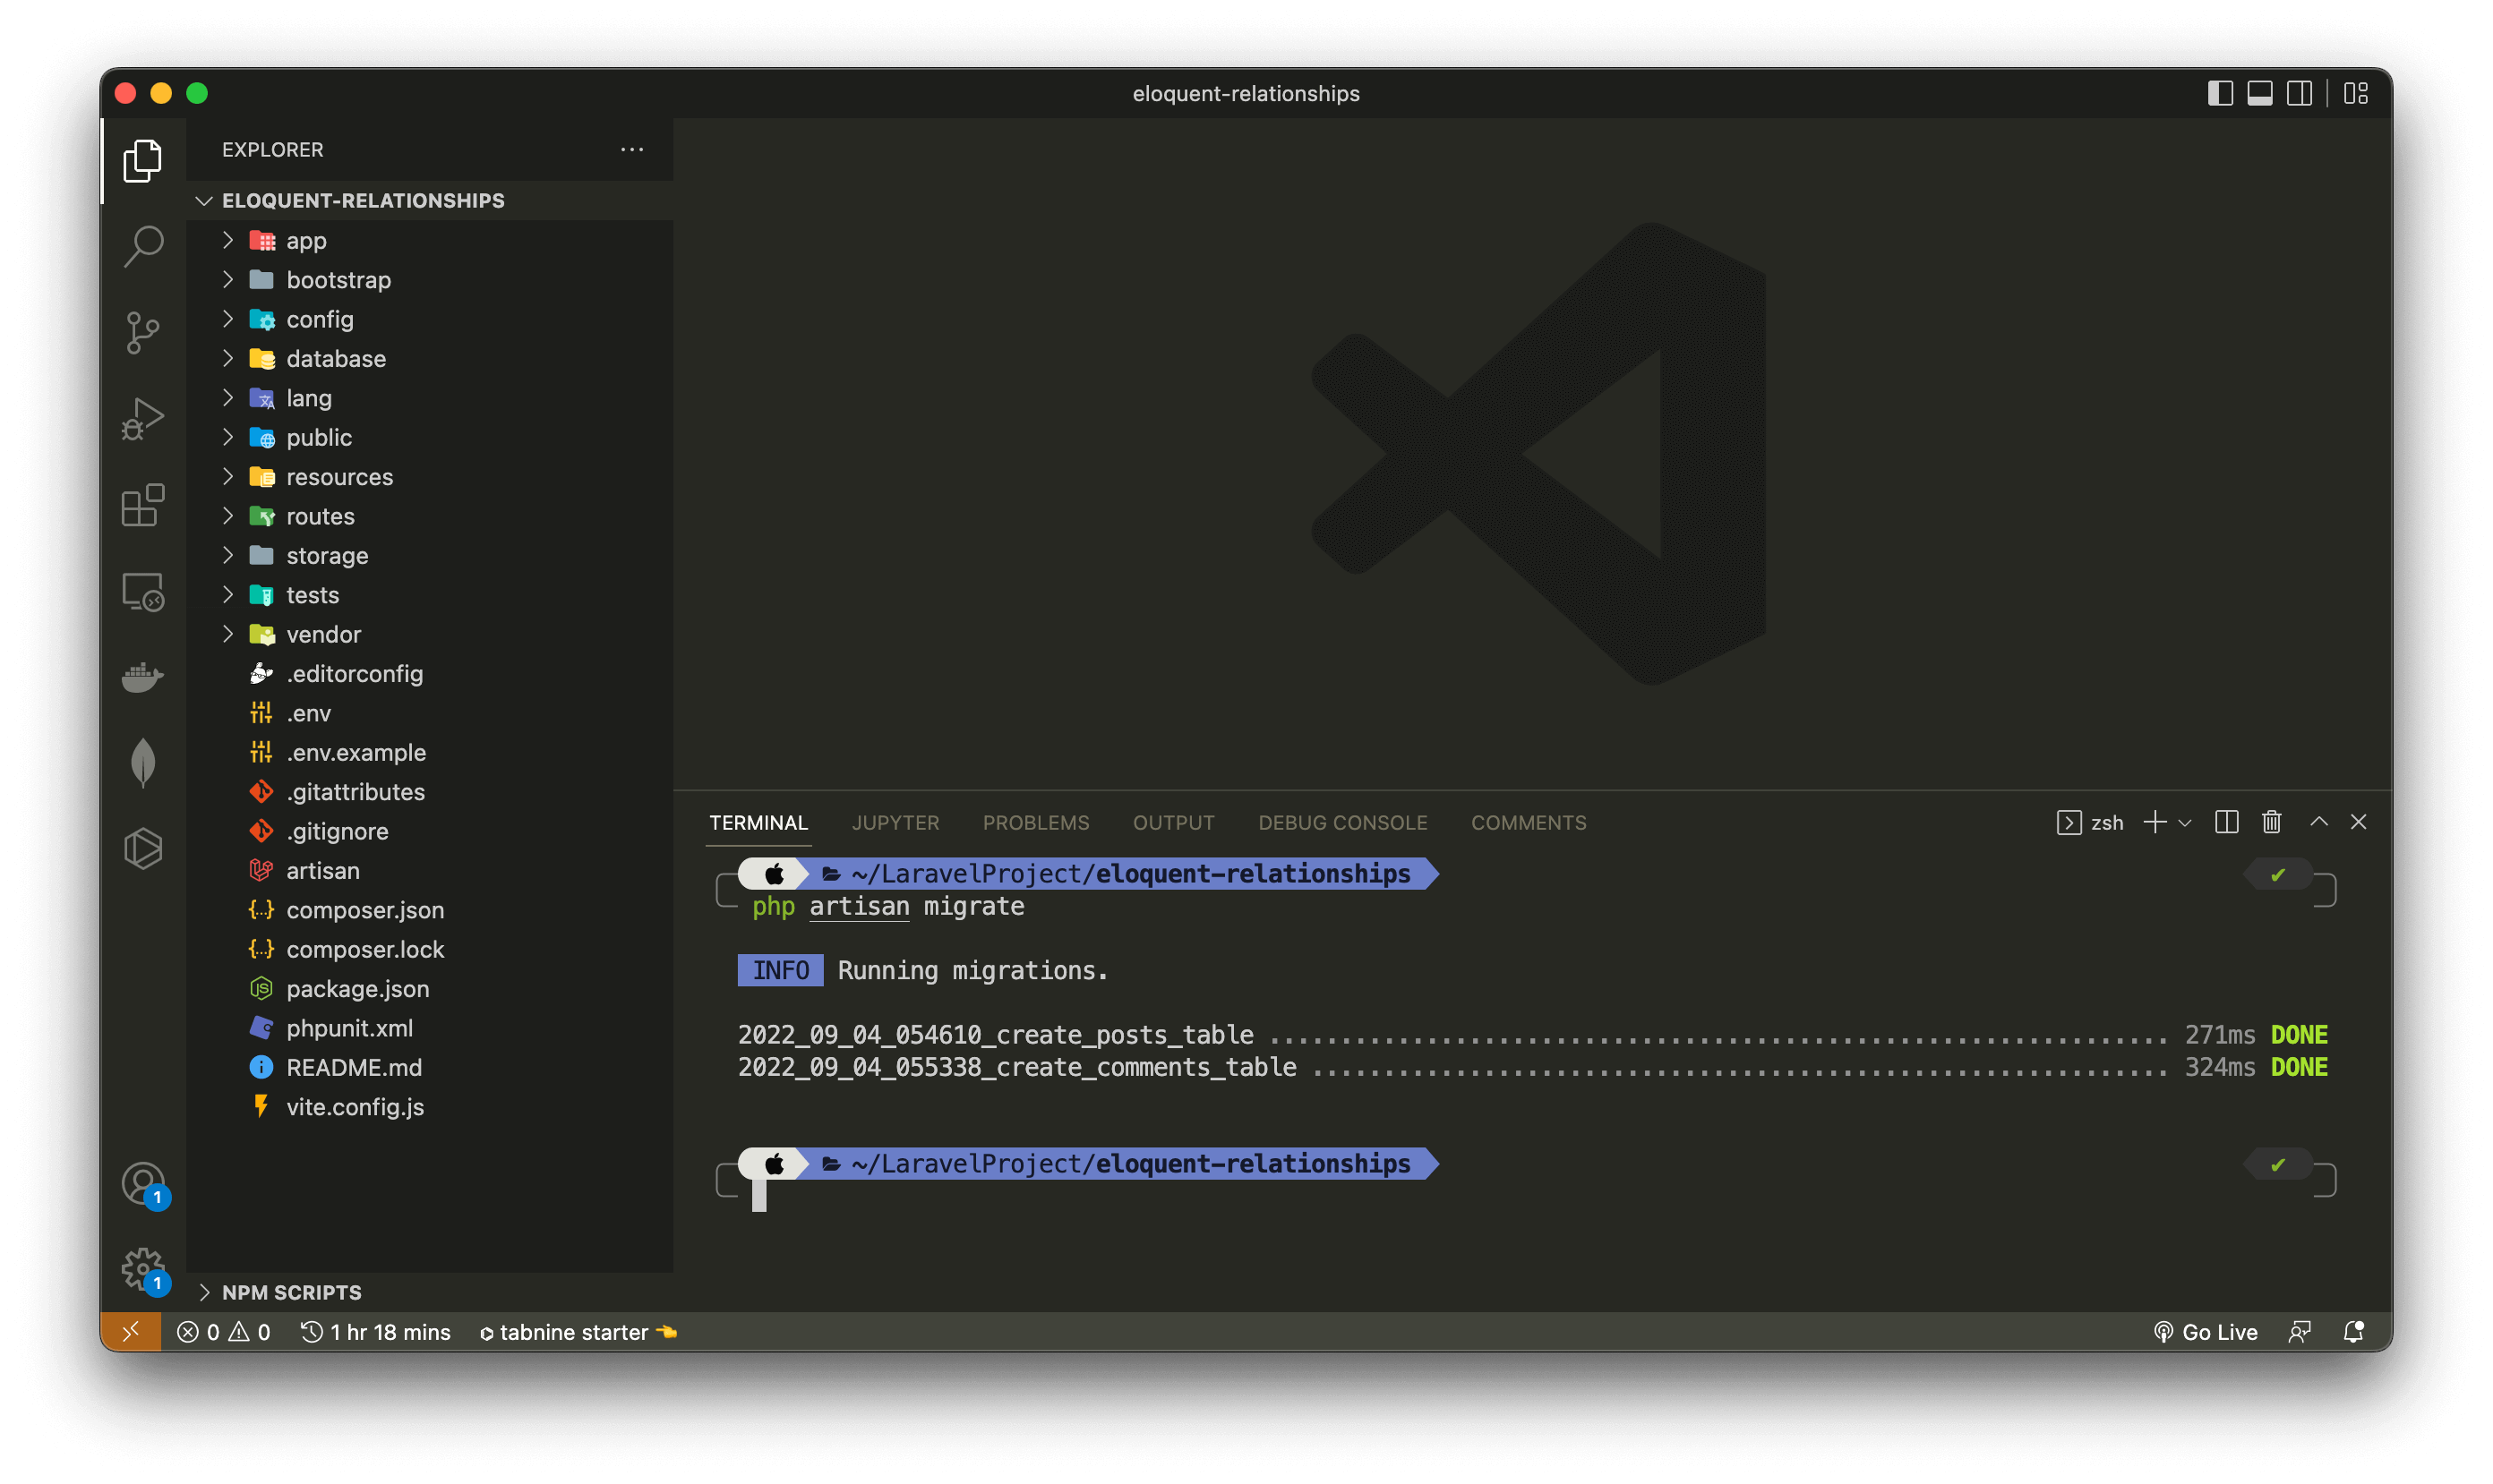This screenshot has height=1484, width=2493.
Task: Open the Source Control view
Action: (x=143, y=332)
